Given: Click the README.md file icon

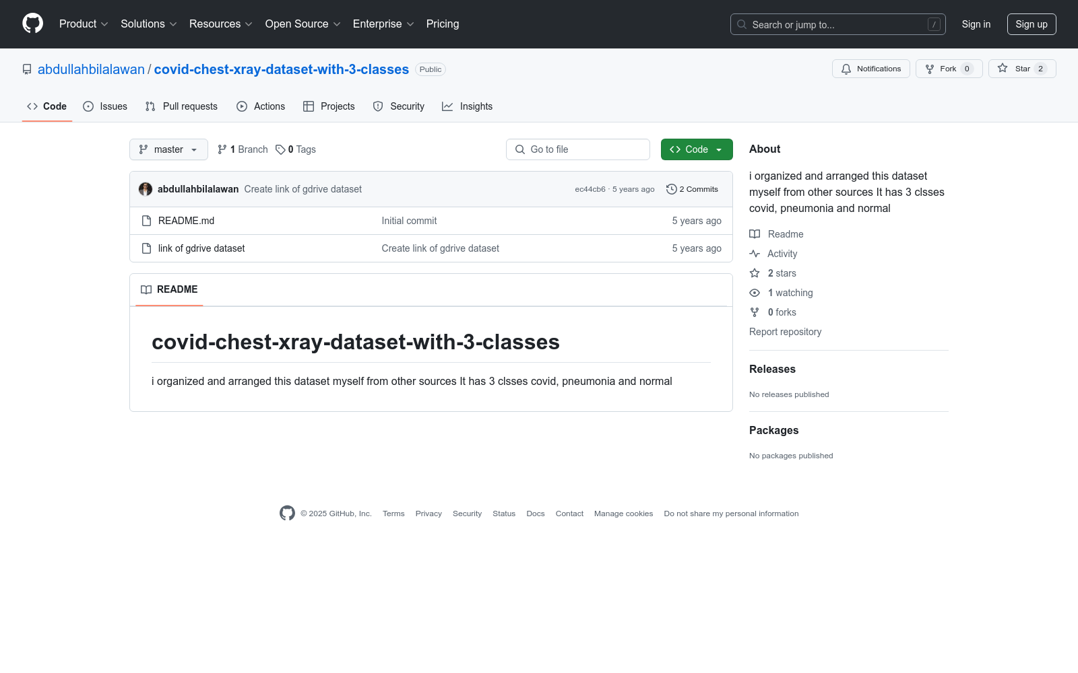Looking at the screenshot, I should point(146,221).
